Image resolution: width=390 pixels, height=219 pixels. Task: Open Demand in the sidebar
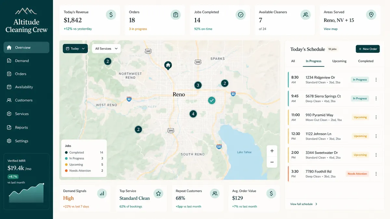26,61
